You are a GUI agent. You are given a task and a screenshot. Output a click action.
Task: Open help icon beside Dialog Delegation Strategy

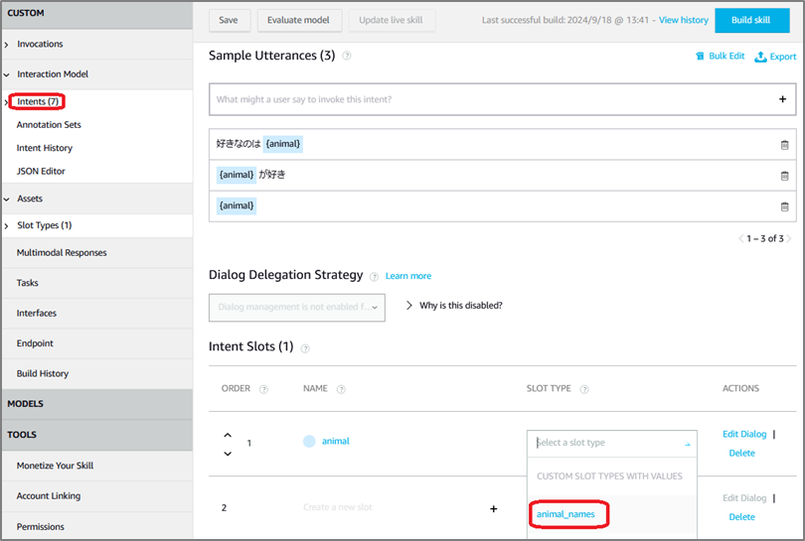point(375,276)
